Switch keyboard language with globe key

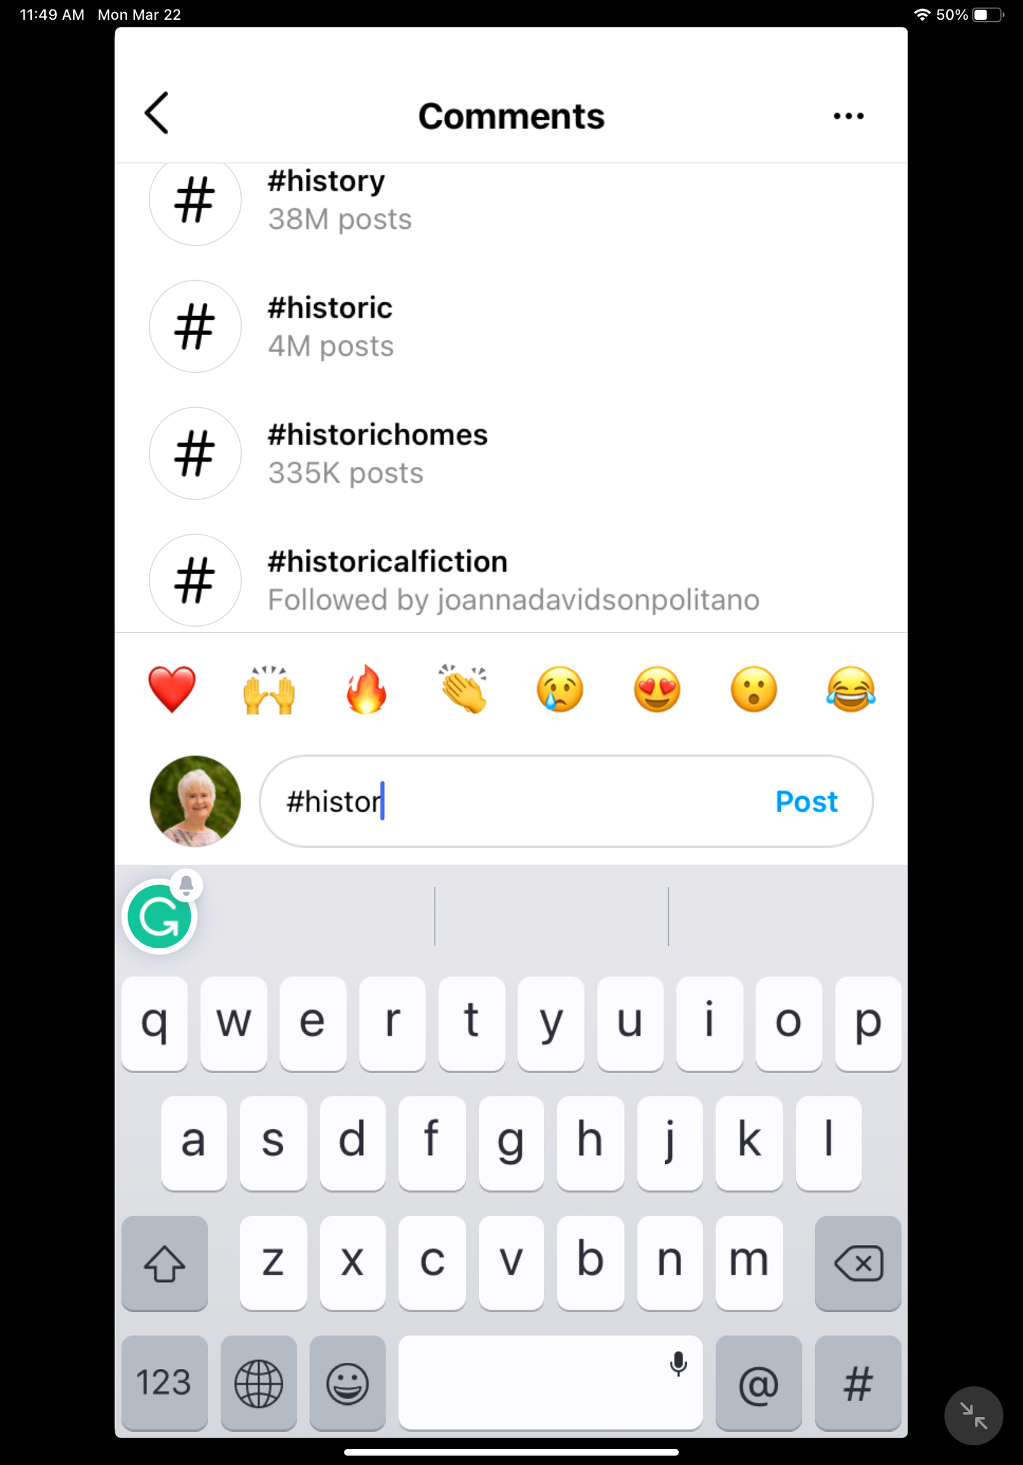tap(258, 1383)
